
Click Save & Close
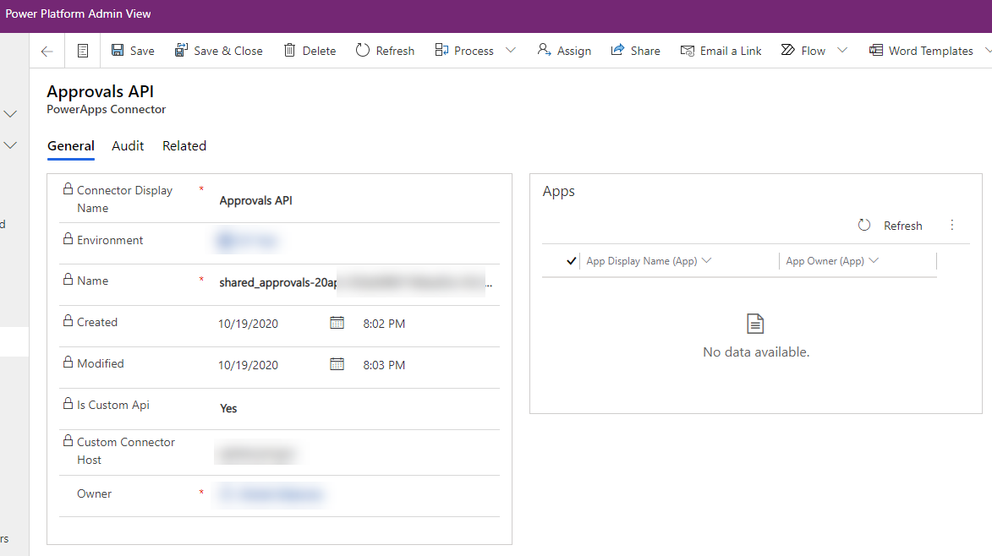click(x=218, y=50)
